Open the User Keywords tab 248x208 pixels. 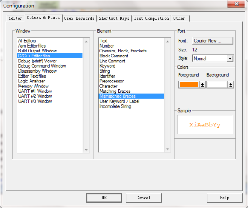pos(79,18)
